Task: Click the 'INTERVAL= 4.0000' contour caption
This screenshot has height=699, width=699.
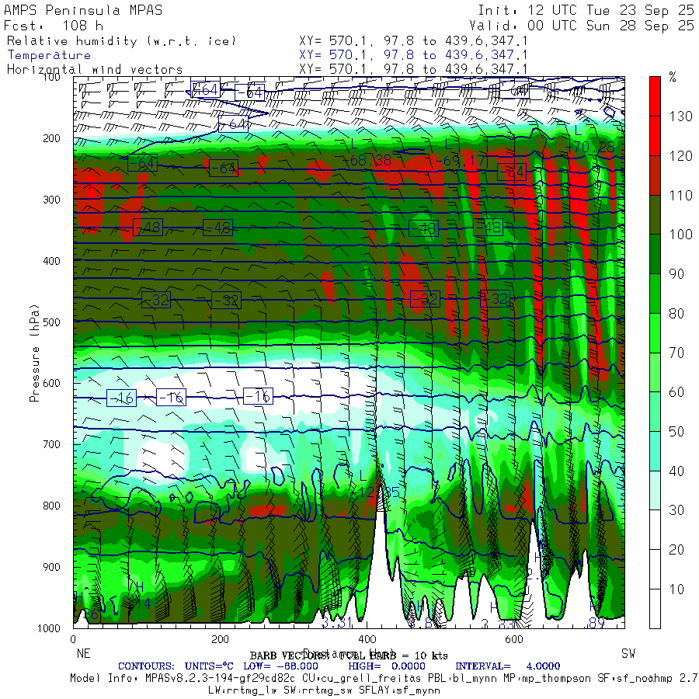Action: 507,666
